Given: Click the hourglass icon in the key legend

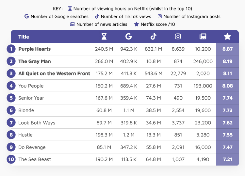Looking at the screenshot, I should 70,8.
